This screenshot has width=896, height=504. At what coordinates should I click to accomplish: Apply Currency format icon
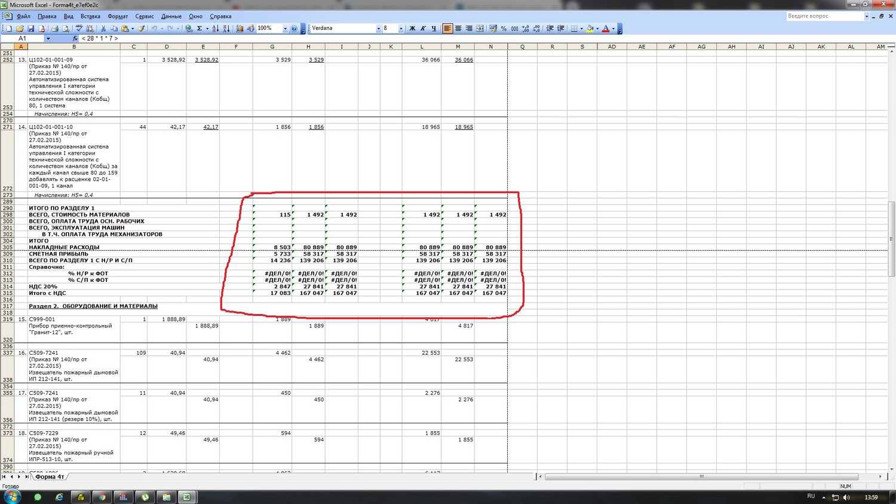(493, 28)
